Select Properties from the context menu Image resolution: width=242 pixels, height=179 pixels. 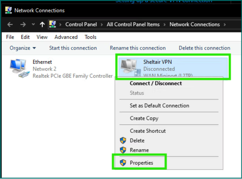click(141, 163)
